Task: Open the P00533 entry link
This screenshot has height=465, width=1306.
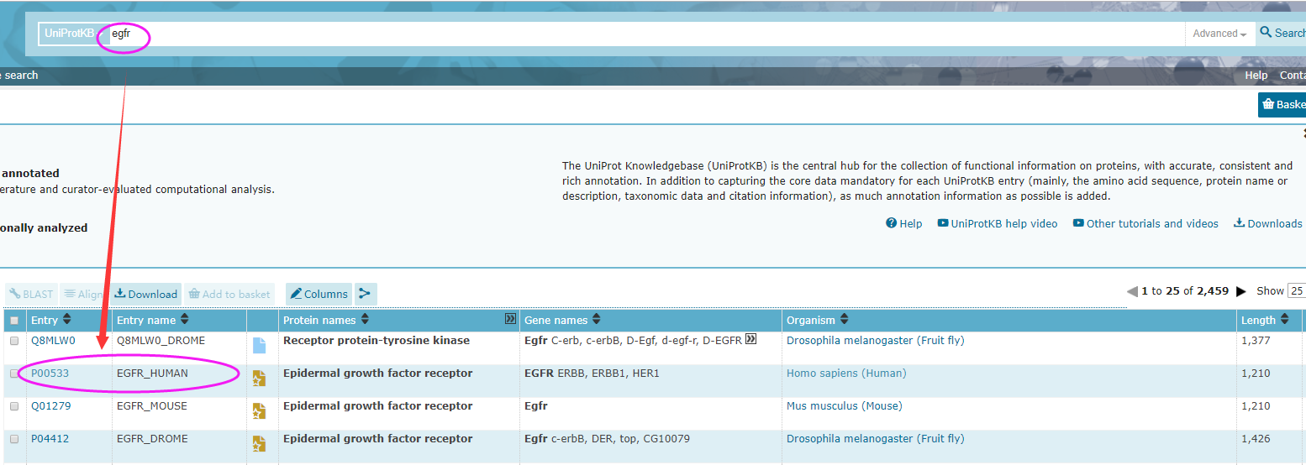Action: (47, 374)
